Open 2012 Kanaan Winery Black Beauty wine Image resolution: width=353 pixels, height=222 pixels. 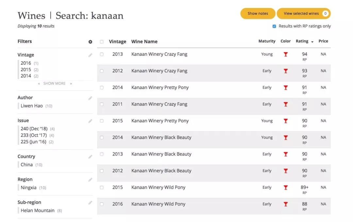pyautogui.click(x=161, y=171)
